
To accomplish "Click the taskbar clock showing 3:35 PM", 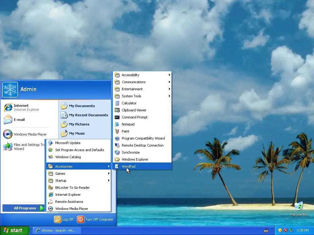I will pyautogui.click(x=303, y=231).
